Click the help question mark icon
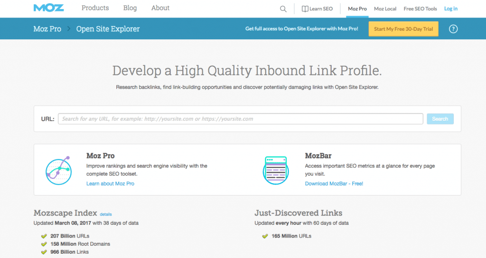 tap(453, 29)
